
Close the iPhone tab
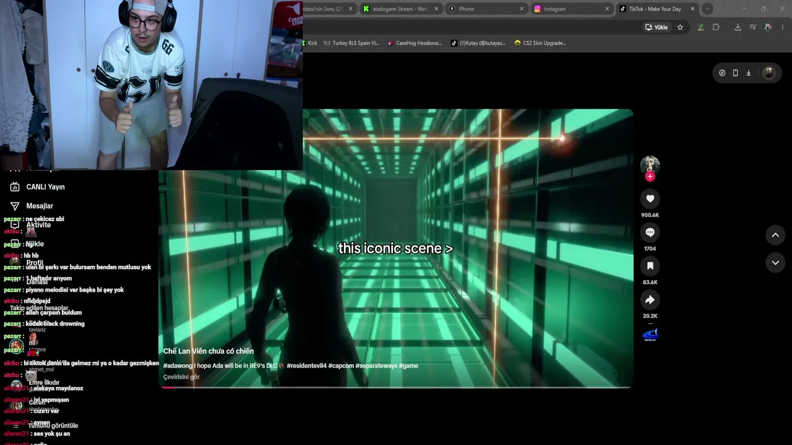[x=522, y=9]
